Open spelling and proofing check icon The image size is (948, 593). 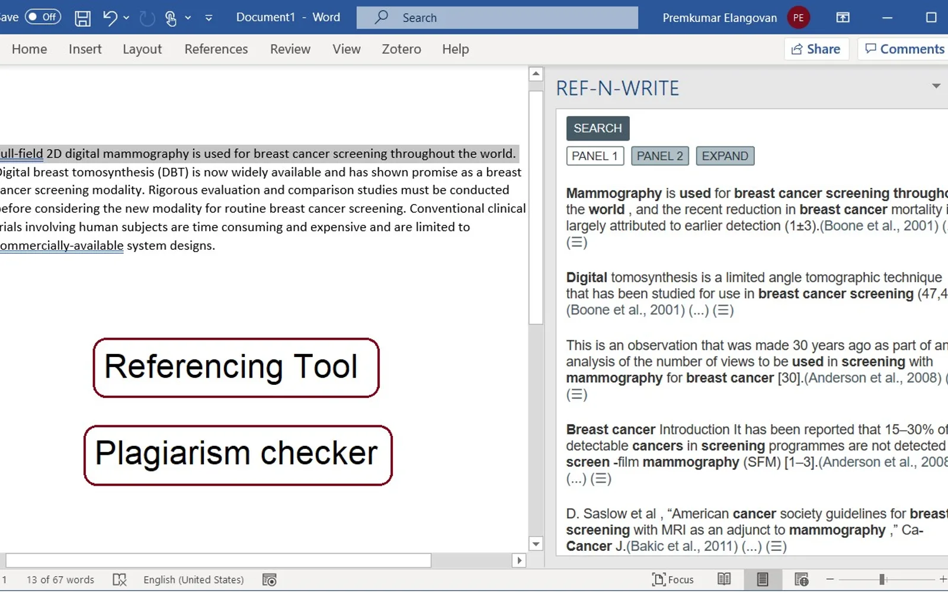pos(120,580)
